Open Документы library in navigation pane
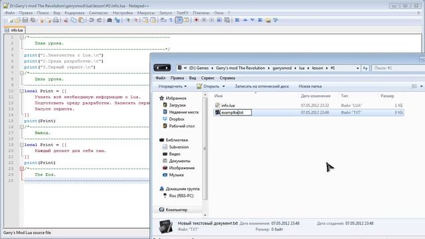 point(179,161)
